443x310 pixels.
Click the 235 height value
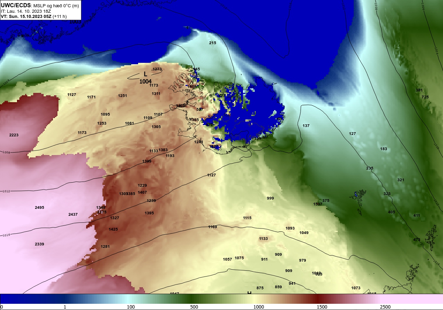coord(370,168)
